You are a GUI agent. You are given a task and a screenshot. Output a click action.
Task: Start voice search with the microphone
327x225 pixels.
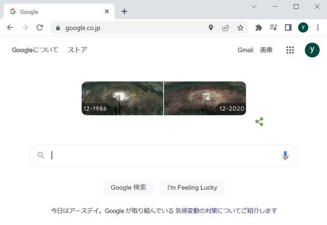(x=285, y=156)
